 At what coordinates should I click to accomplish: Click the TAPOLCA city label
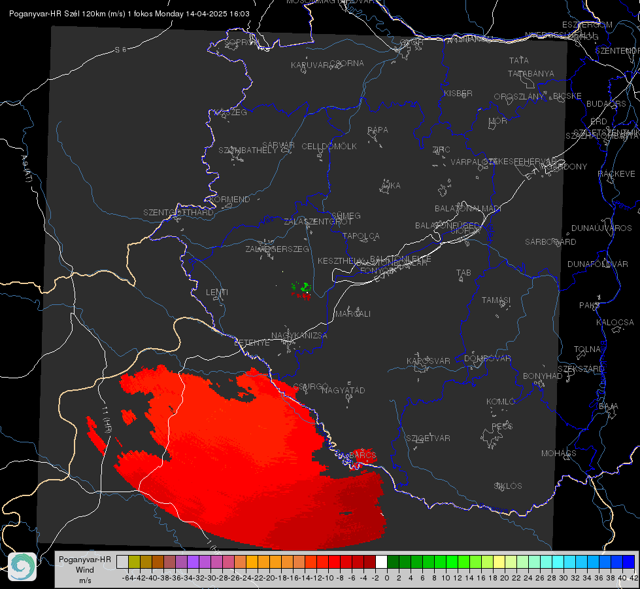click(x=362, y=236)
